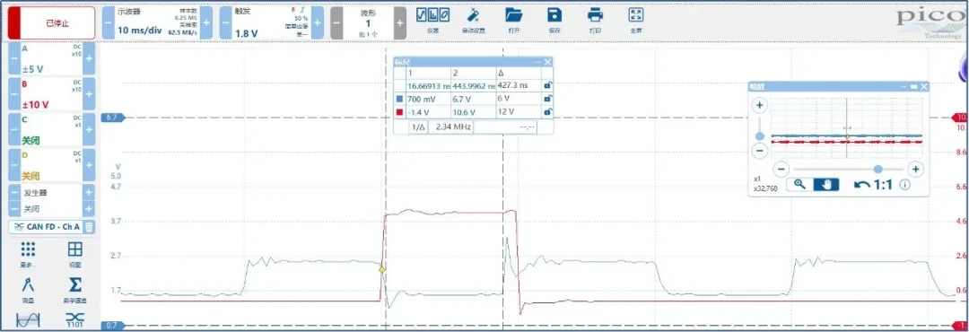Click the 发生器 signal generator minus button

15,192
